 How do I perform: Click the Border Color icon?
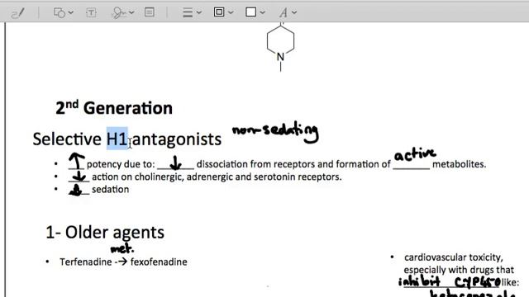219,12
